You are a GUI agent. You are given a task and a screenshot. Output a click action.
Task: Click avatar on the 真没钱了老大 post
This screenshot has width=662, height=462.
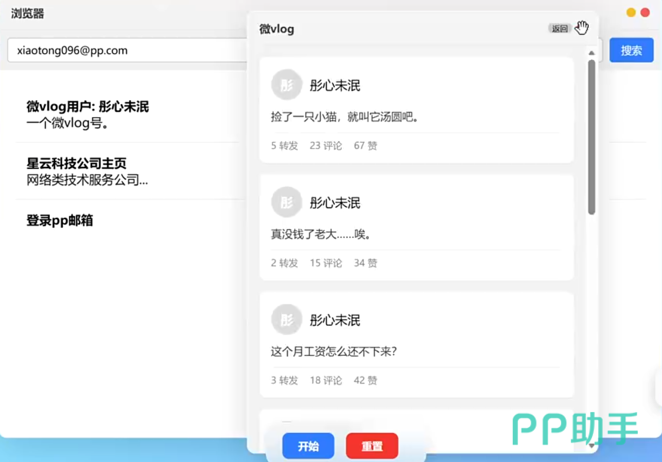(286, 202)
